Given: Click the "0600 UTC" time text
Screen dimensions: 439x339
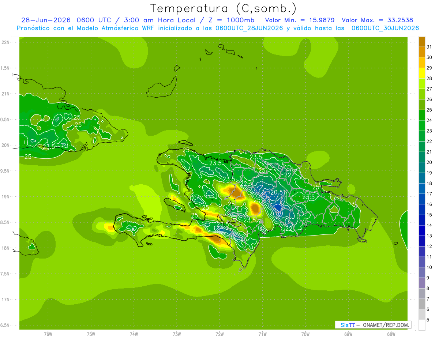Looking at the screenshot, I should 95,20.
